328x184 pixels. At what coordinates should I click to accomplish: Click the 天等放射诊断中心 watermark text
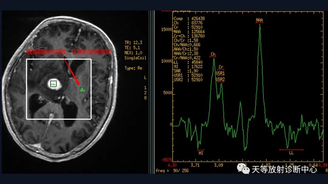(284, 169)
